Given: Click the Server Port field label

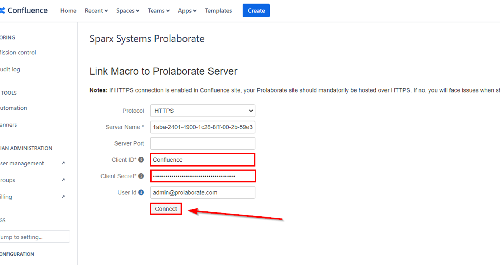Looking at the screenshot, I should [x=129, y=143].
